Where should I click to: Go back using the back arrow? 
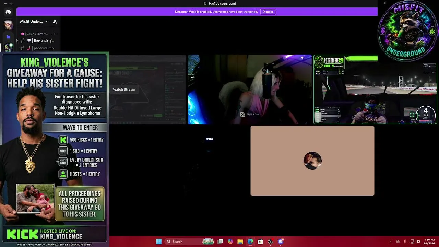5,3
